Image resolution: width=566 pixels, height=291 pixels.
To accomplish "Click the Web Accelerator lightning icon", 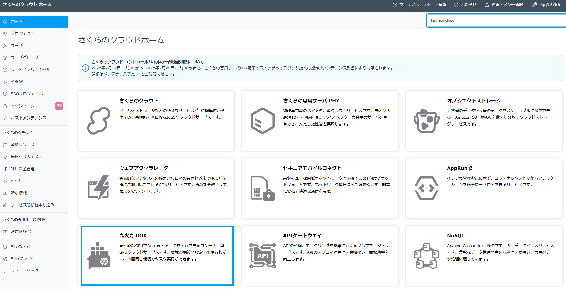I will point(99,188).
